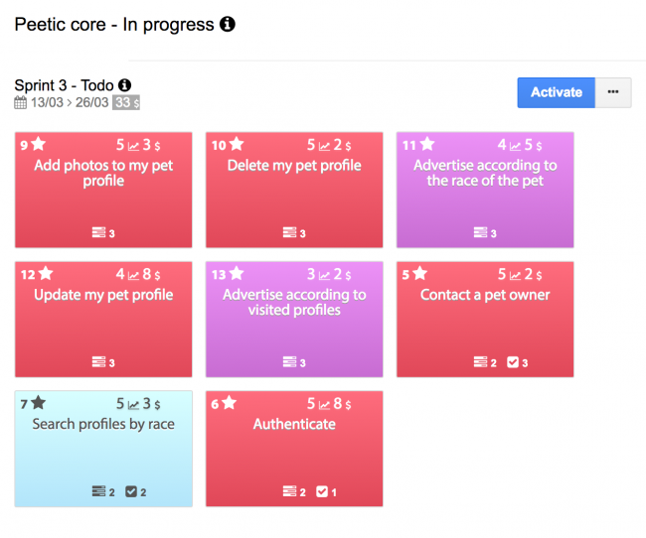The width and height of the screenshot is (646, 538).
Task: Click the star icon on story 11
Action: (427, 144)
